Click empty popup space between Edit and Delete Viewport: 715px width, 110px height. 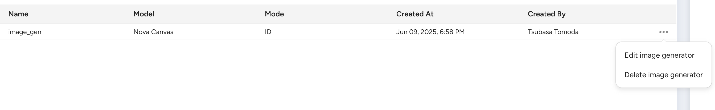[663, 65]
